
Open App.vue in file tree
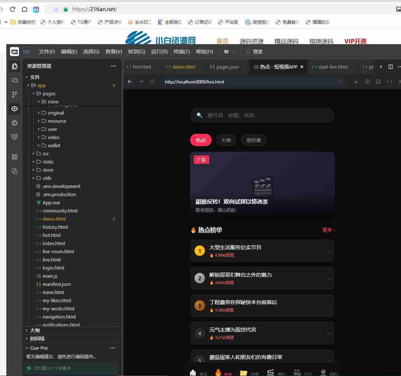51,203
